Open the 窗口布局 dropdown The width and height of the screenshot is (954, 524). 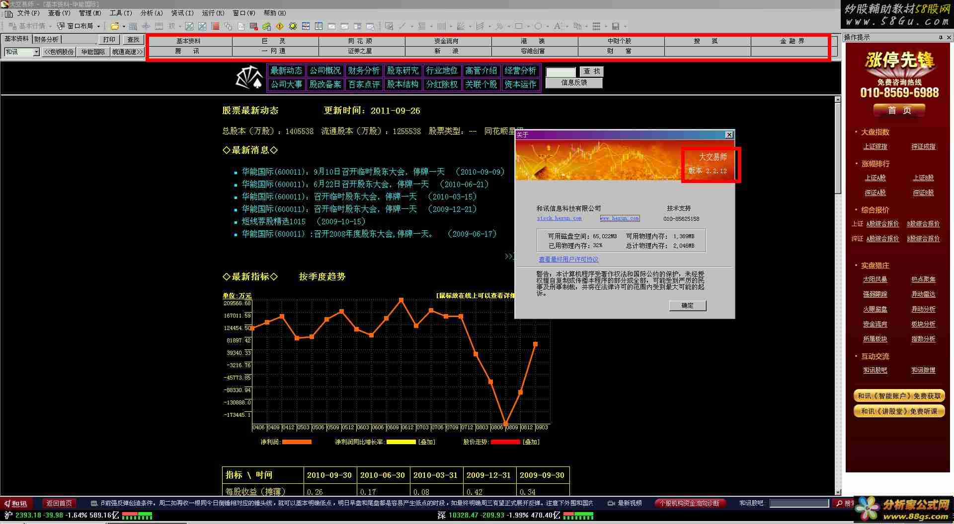(98, 26)
